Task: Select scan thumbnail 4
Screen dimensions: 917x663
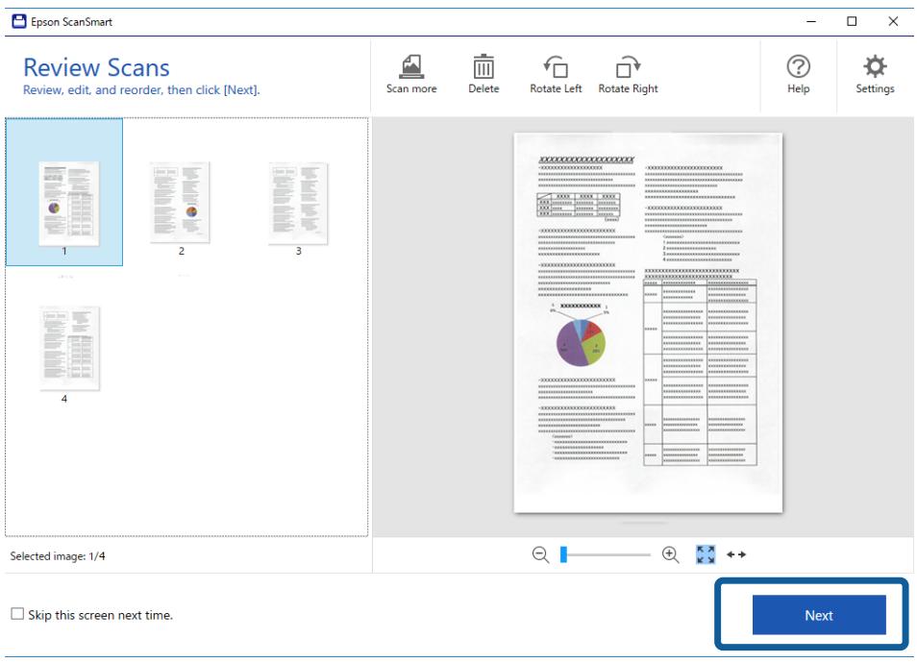Action: tap(69, 349)
